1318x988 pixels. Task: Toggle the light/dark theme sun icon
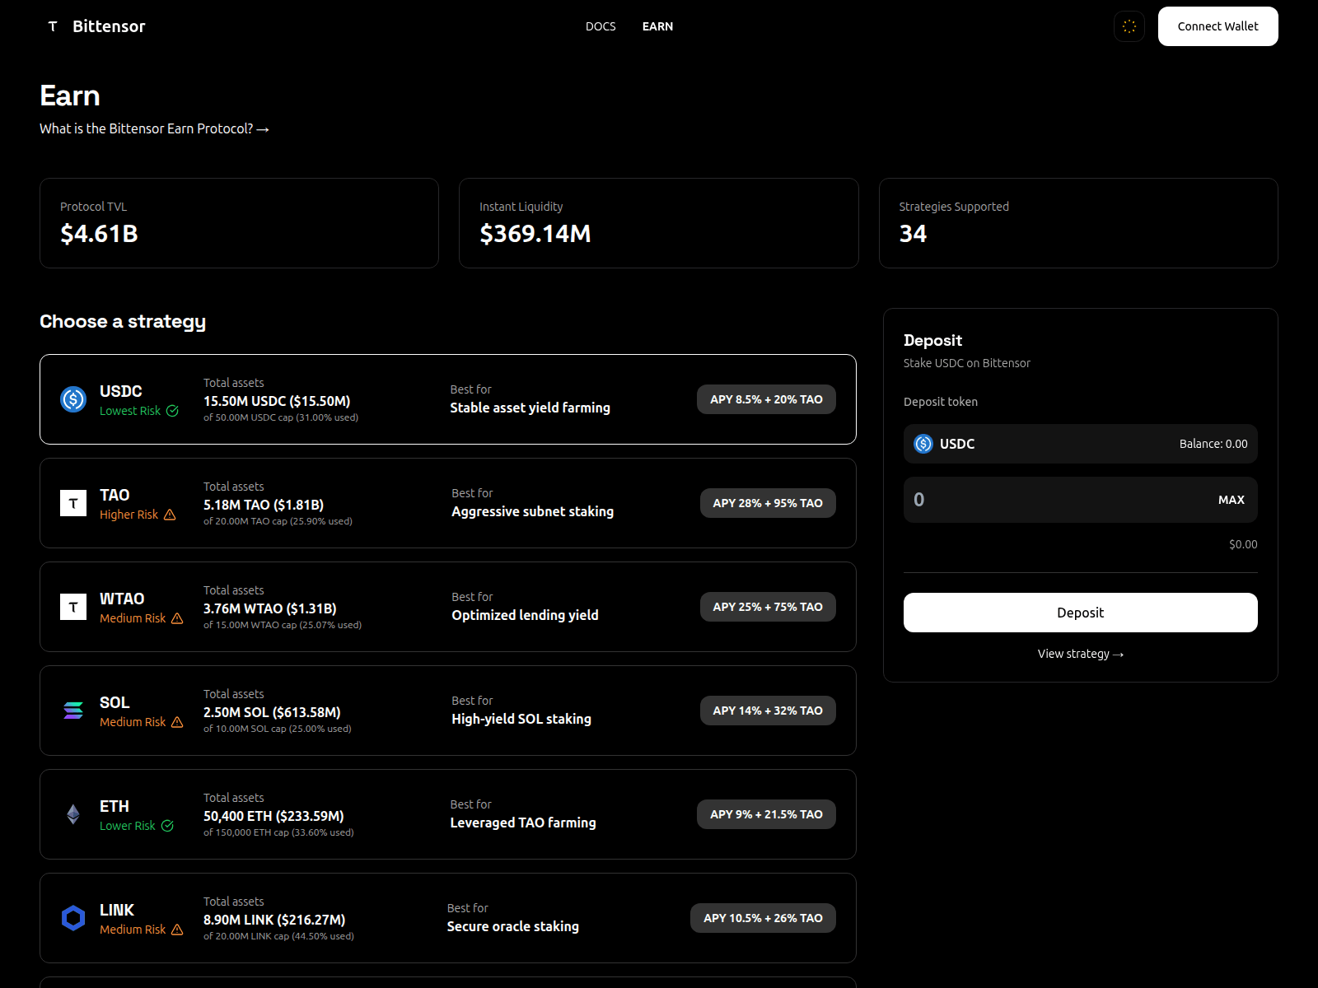click(x=1129, y=26)
